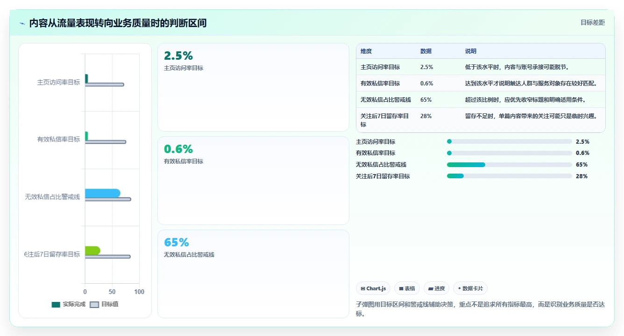624x336 pixels.
Task: Click the green 关注后7日留存率 chart bar
Action: pyautogui.click(x=92, y=251)
